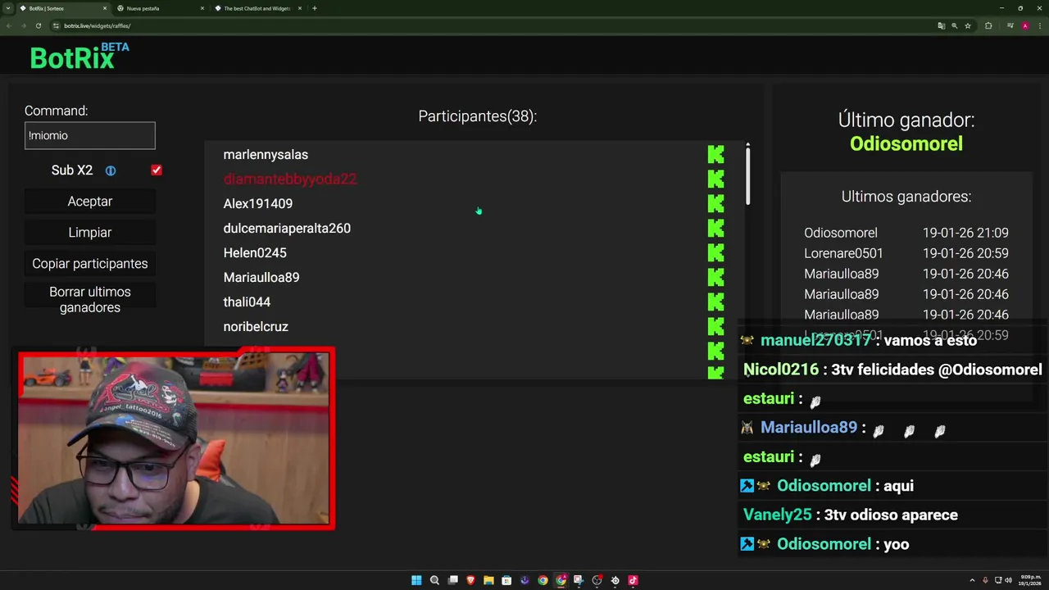Open the browser profile avatar

click(x=1024, y=25)
